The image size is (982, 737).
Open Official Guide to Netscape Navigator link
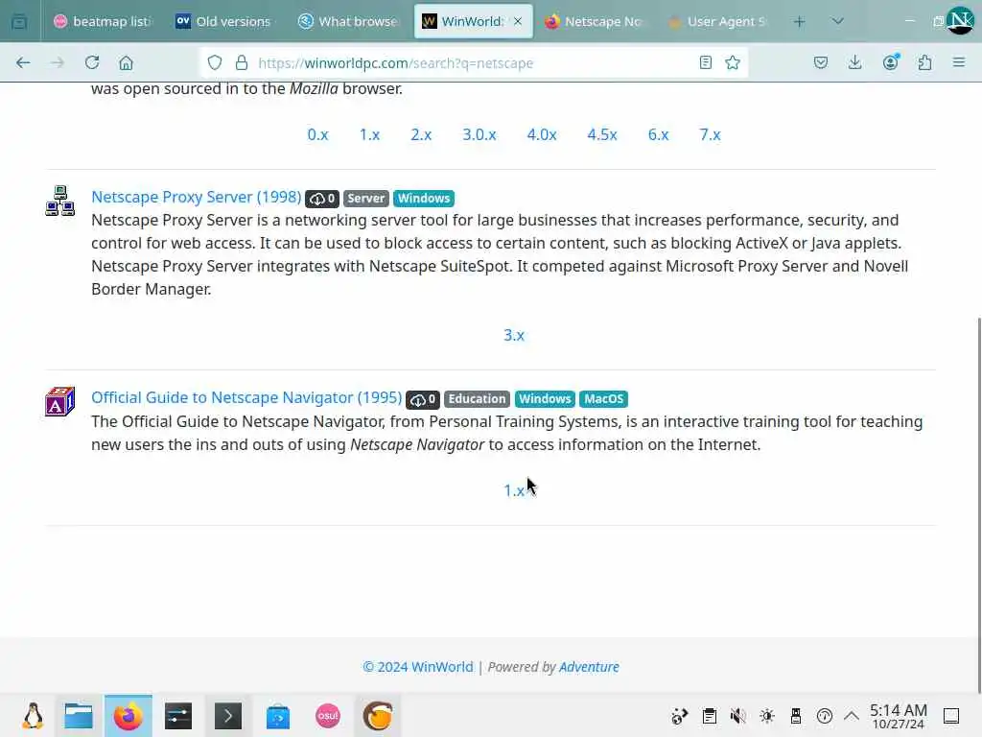coord(246,398)
